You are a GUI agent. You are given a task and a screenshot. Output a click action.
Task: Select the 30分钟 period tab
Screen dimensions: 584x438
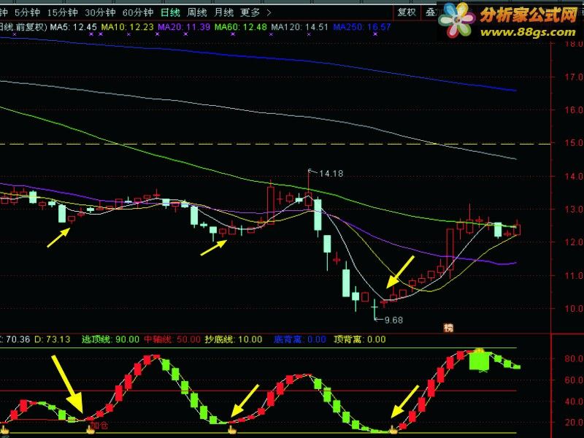click(x=100, y=12)
